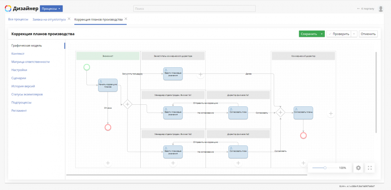Open the 'Процессы' dropdown menu
391x190 pixels.
(51, 9)
